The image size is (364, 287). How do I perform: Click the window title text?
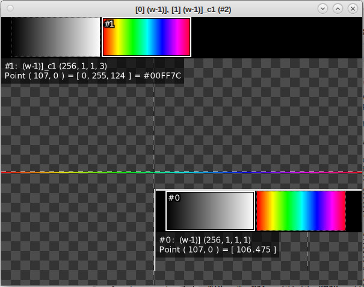(x=184, y=8)
